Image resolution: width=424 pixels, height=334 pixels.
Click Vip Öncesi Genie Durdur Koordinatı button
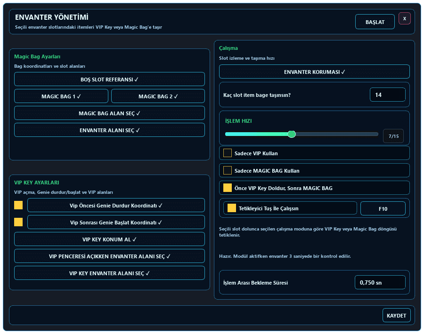point(116,206)
